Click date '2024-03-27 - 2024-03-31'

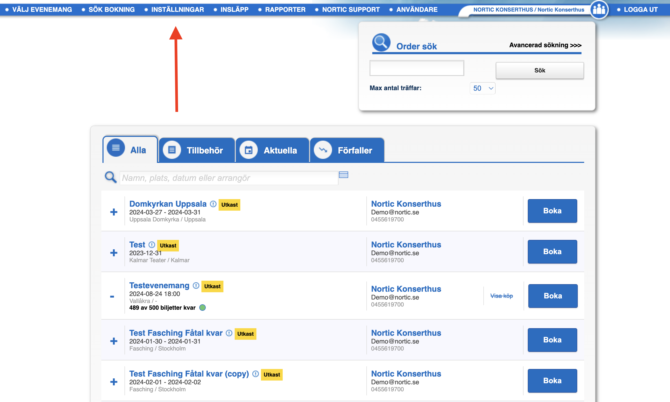(x=165, y=212)
